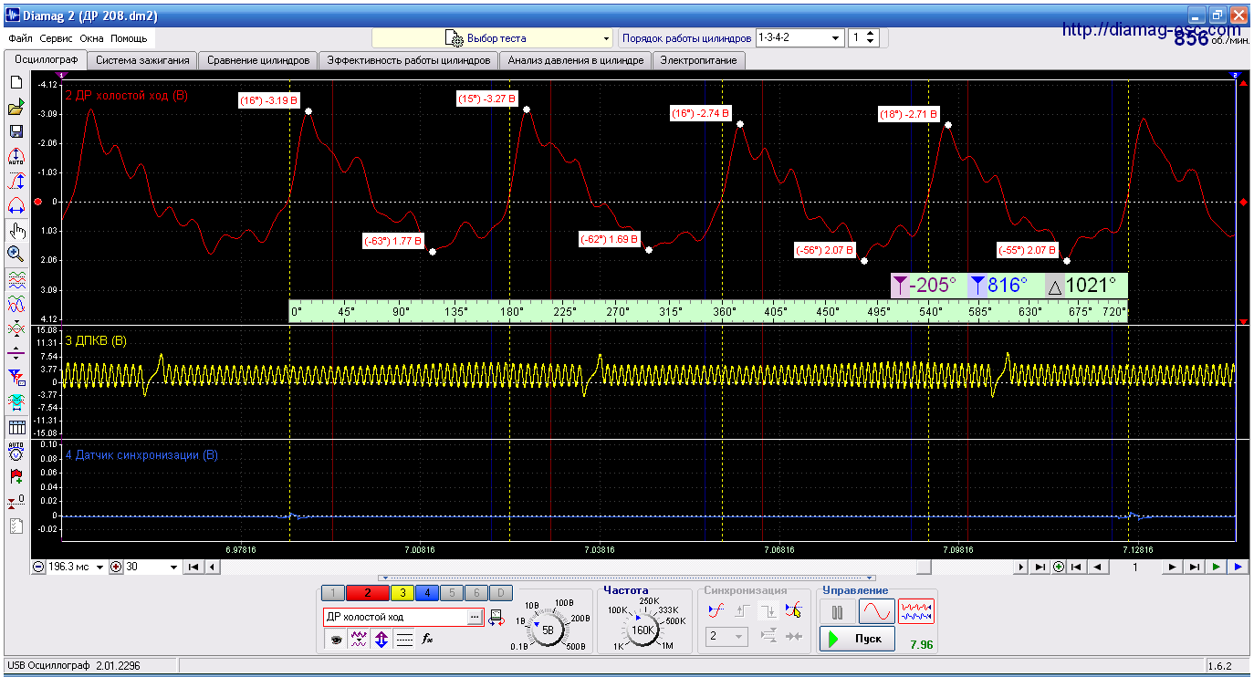Open the Файл menu
Image resolution: width=1254 pixels, height=677 pixels.
(20, 39)
